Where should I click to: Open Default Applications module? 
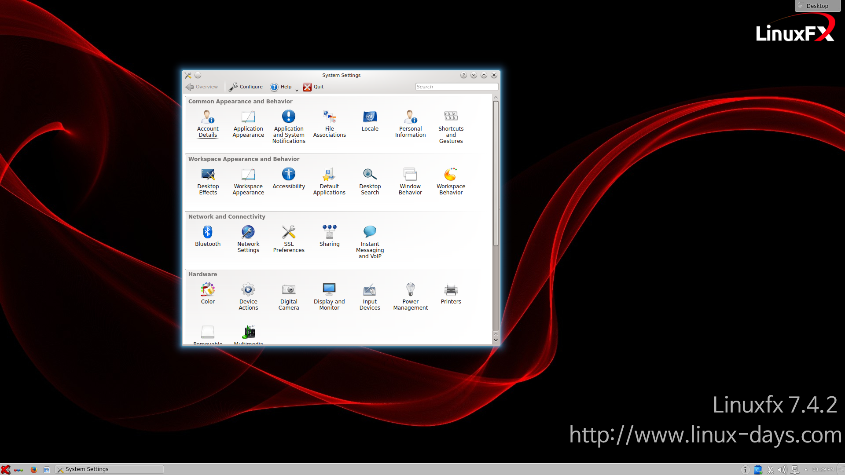(x=329, y=181)
